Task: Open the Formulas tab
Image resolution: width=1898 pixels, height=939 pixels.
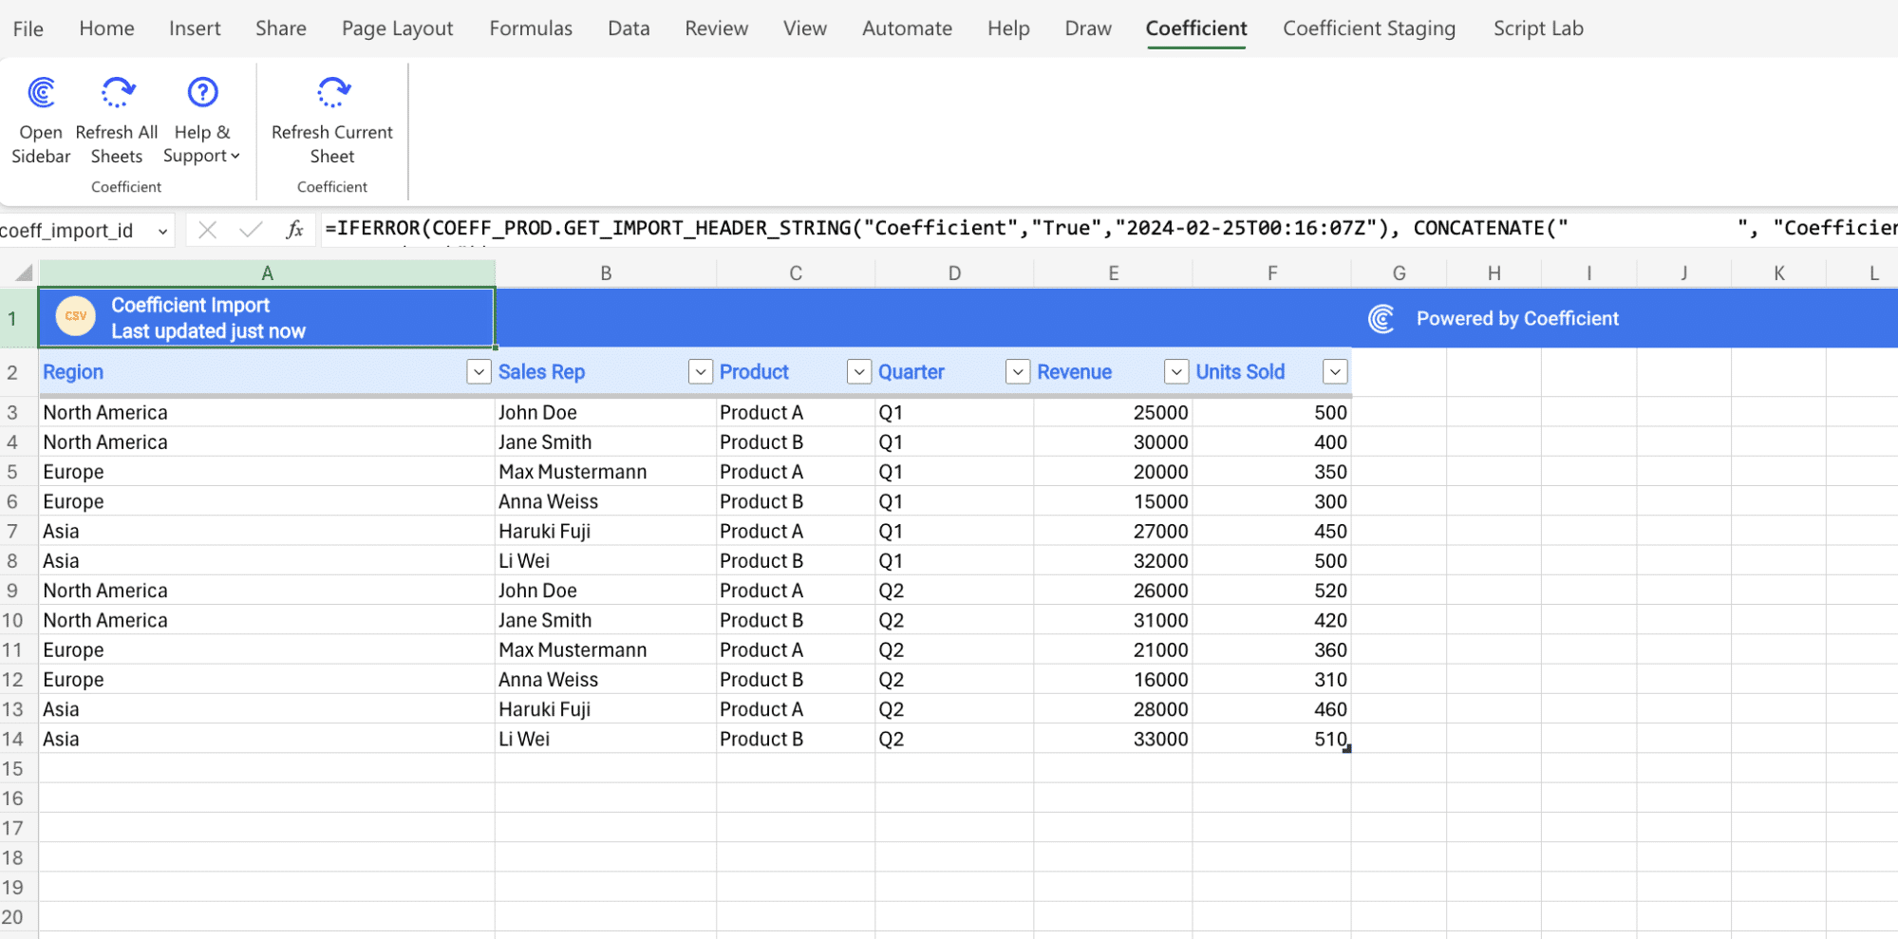Action: point(531,28)
